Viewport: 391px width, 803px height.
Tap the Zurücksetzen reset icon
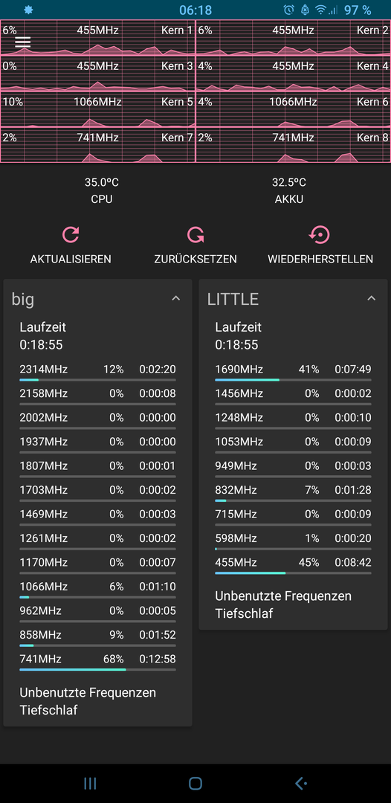pos(195,234)
